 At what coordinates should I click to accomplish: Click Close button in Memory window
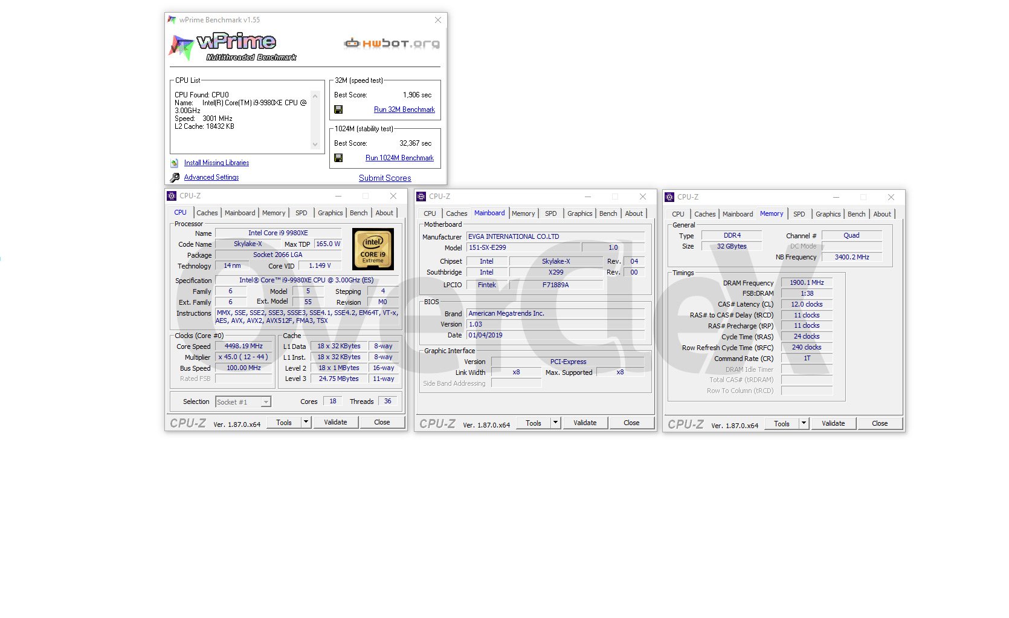click(880, 423)
